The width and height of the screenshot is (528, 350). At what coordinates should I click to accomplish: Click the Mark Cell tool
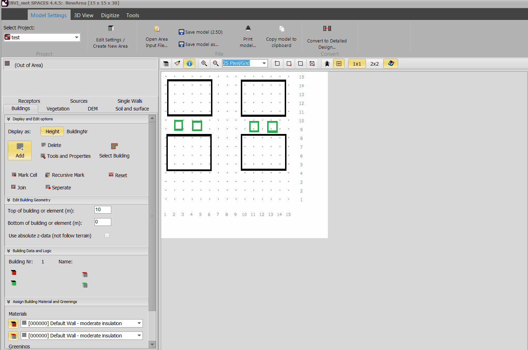[24, 175]
